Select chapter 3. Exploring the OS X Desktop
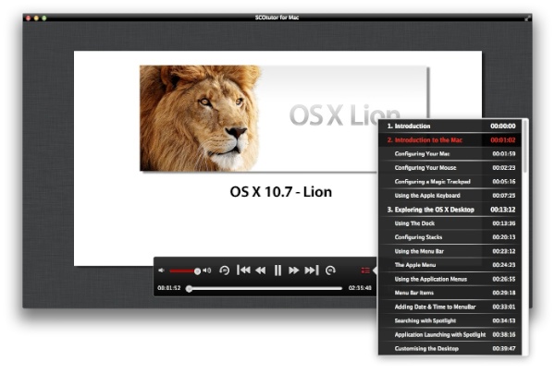 [451, 210]
